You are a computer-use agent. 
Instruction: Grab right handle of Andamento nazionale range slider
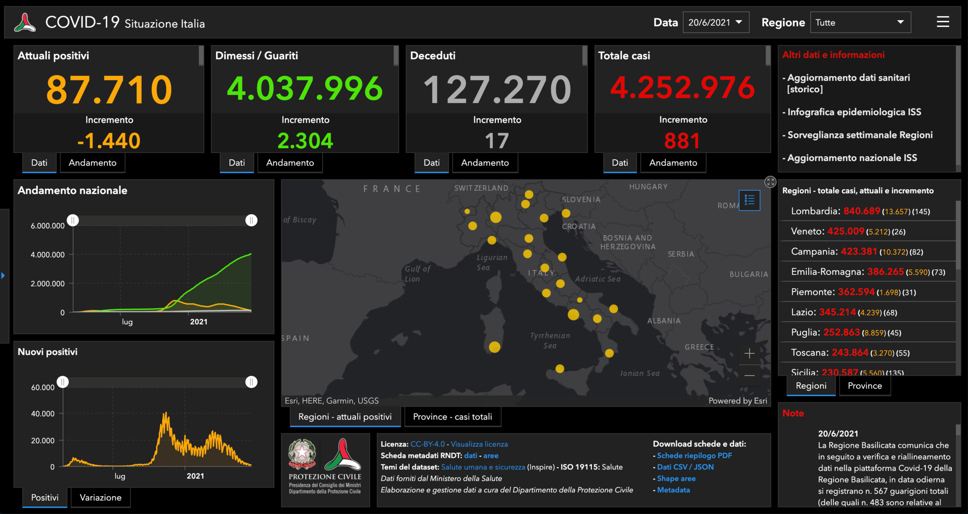[251, 220]
